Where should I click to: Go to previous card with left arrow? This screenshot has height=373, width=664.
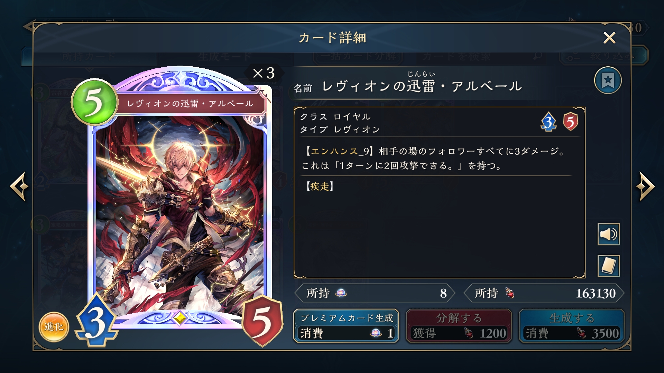pyautogui.click(x=20, y=186)
